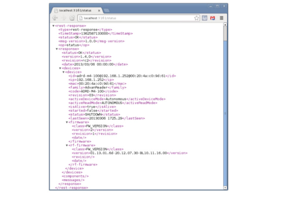Collapse the rf-firmware node
293x197 pixels.
point(67,146)
